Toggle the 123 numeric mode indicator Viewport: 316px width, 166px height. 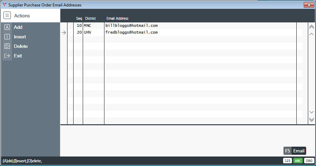288,161
